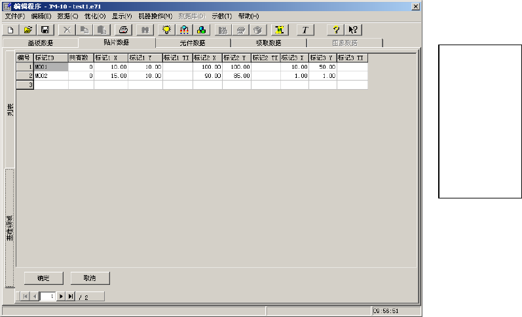Click the multicolor arch toolbar icon
This screenshot has height=317, width=522.
pos(184,30)
